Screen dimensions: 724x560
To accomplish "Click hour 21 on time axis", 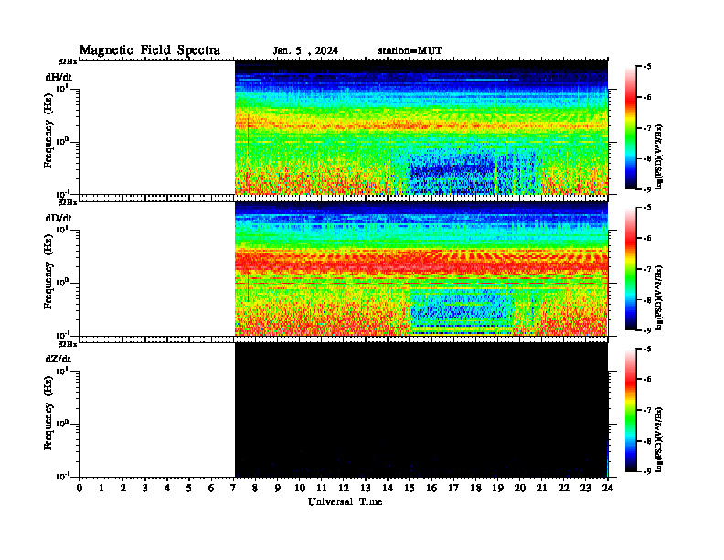I will [x=541, y=489].
